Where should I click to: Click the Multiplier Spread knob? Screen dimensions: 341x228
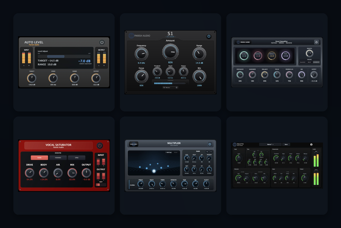click(141, 184)
